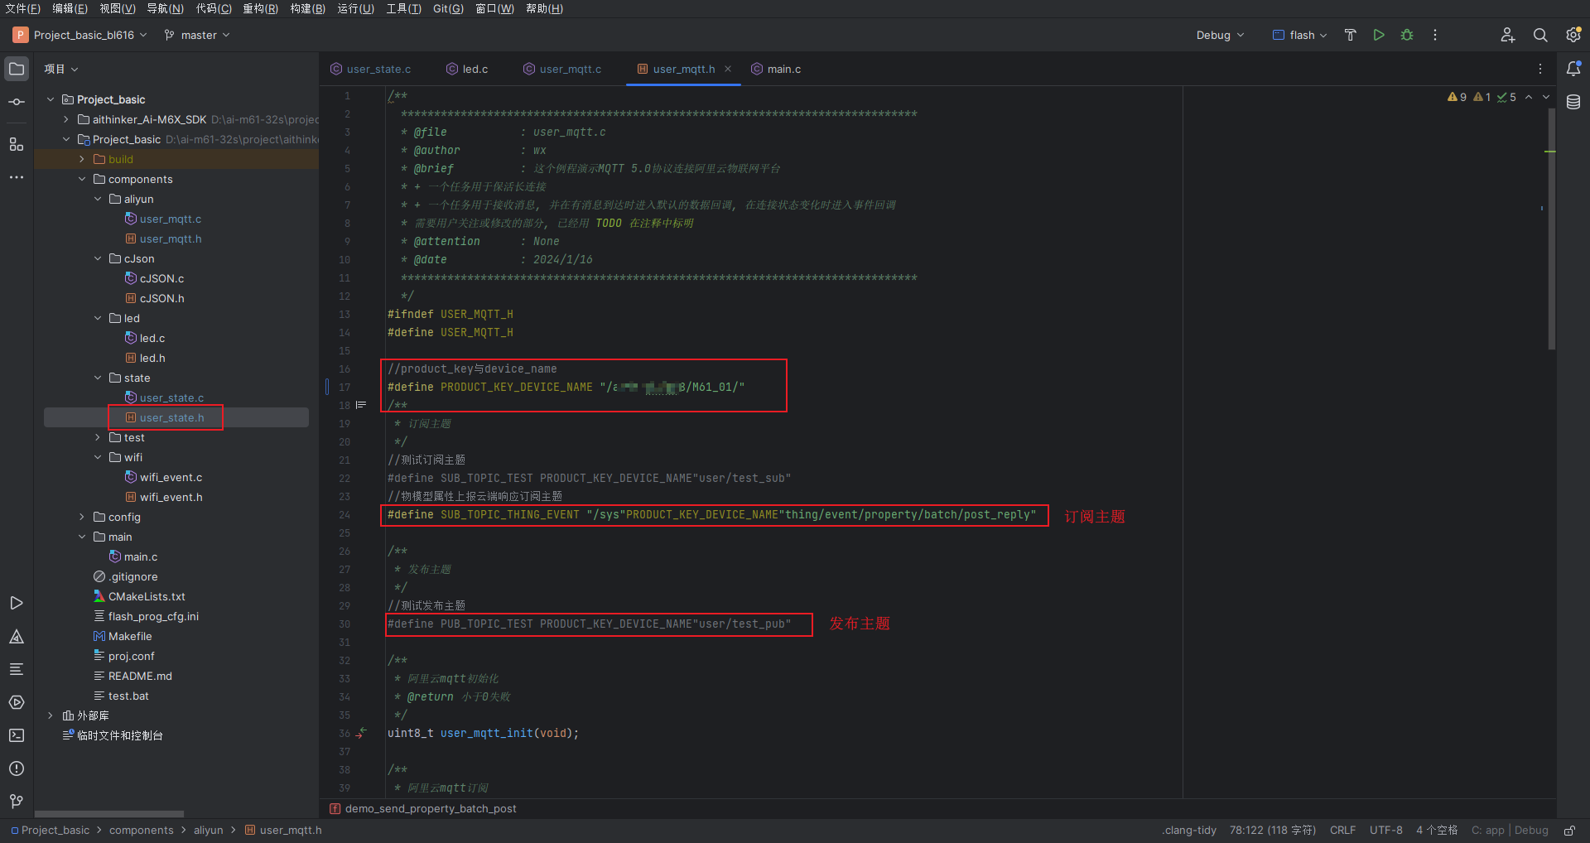Screen dimensions: 1590x843
Task: Run the flash configuration
Action: (x=1379, y=35)
